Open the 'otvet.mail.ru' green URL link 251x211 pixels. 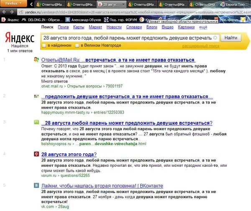coord(52,86)
